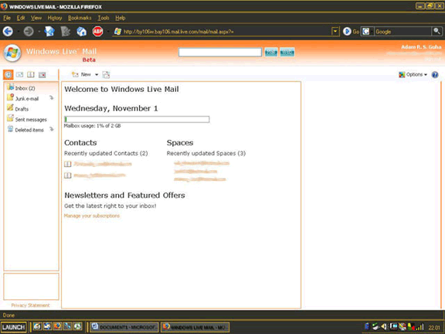Open the Bookmarks menu
445x334 pixels.
point(80,18)
